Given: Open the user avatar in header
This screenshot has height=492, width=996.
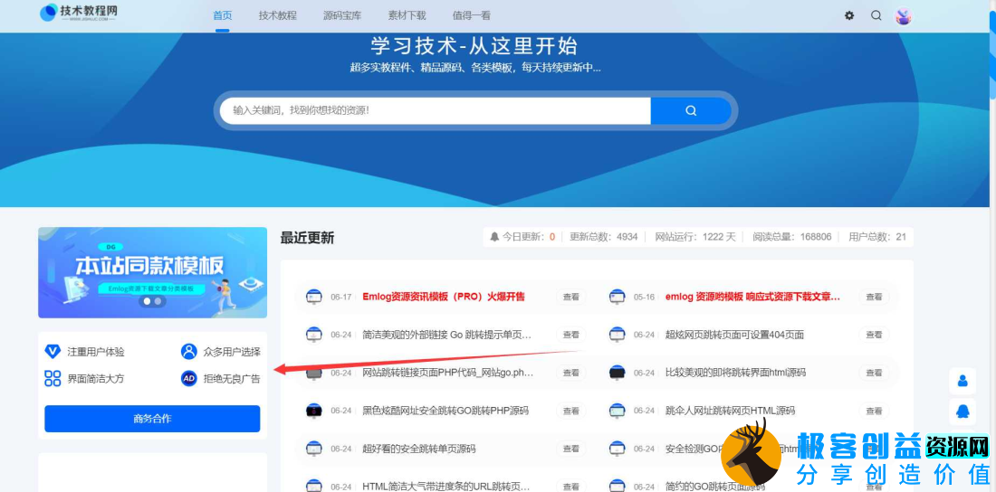Looking at the screenshot, I should click(x=904, y=16).
